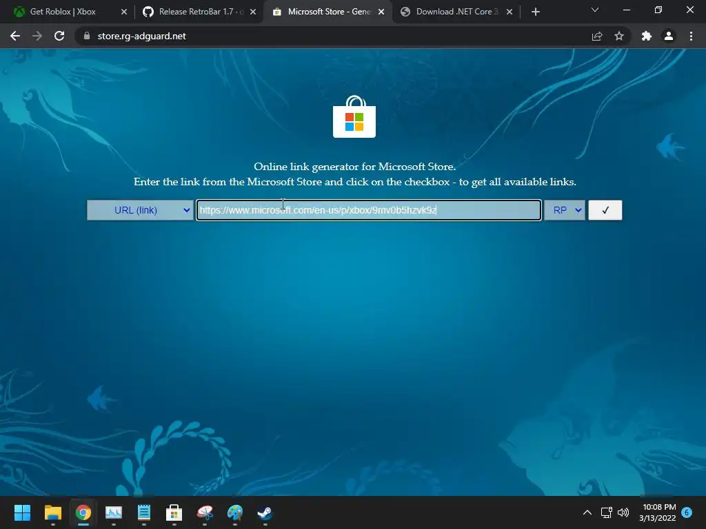706x529 pixels.
Task: Close the Release RetroBar tab
Action: (x=253, y=12)
